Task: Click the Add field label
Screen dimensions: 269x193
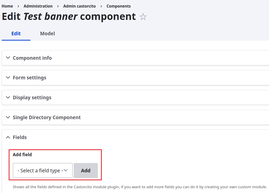Action: tap(22, 155)
